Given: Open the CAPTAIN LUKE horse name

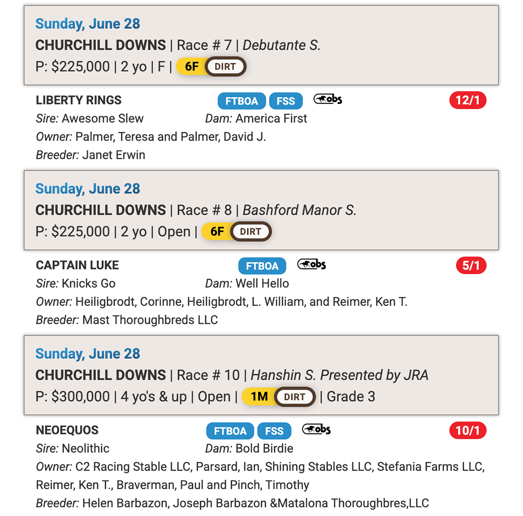Looking at the screenshot, I should [x=78, y=265].
